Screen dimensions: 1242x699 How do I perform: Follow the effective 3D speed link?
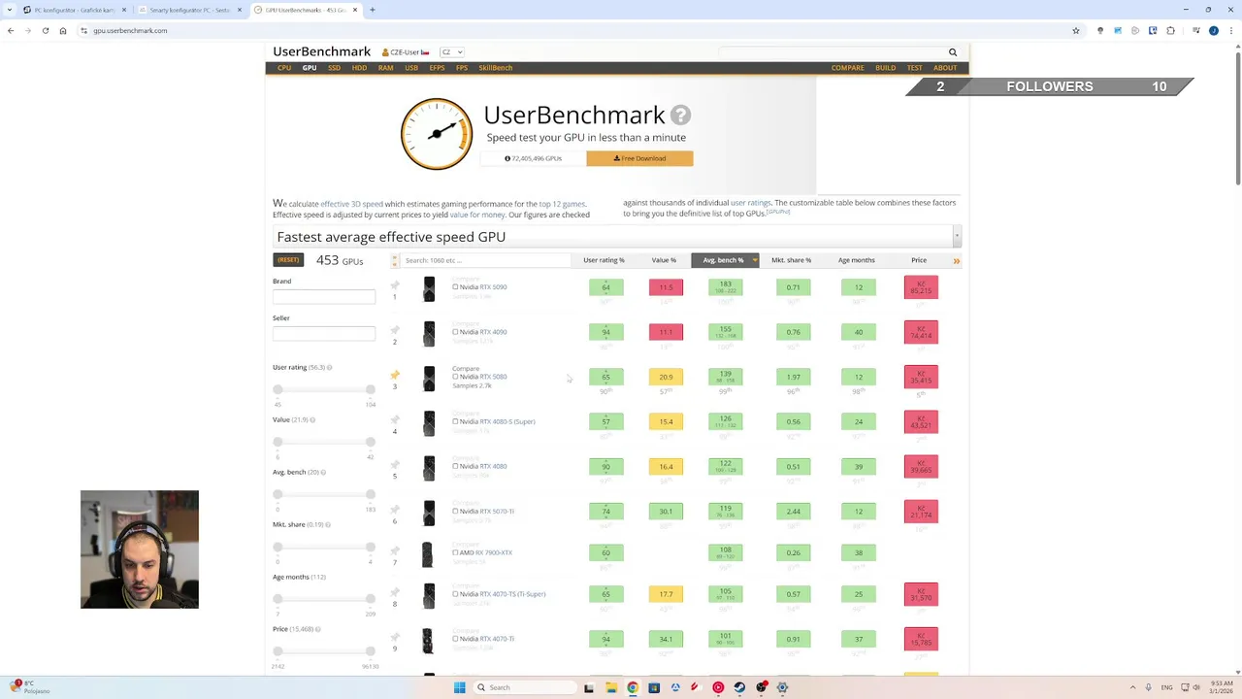[x=352, y=204]
